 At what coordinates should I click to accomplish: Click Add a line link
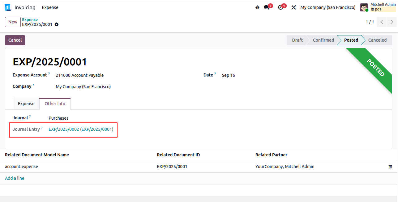click(x=15, y=178)
